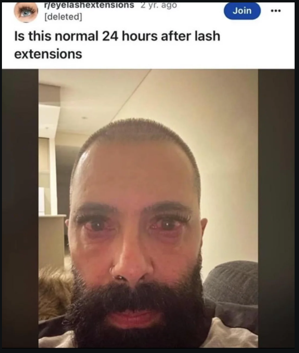Click the dark letterbox area right of photo

(x=276, y=208)
